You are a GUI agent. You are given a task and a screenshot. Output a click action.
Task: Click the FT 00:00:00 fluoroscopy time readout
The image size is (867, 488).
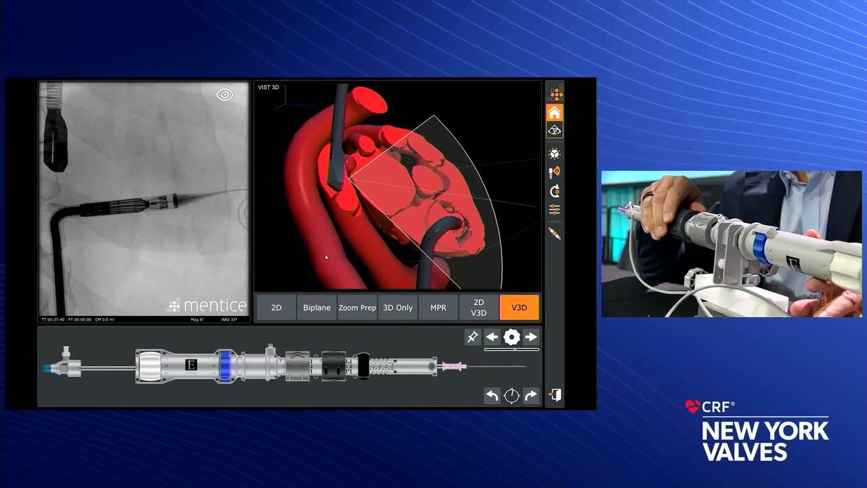pyautogui.click(x=81, y=319)
